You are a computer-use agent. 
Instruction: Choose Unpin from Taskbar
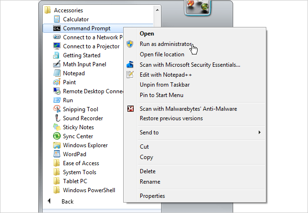click(165, 85)
